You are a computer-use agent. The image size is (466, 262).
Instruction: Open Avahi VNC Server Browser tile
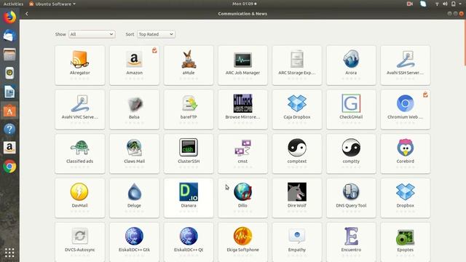tap(80, 110)
